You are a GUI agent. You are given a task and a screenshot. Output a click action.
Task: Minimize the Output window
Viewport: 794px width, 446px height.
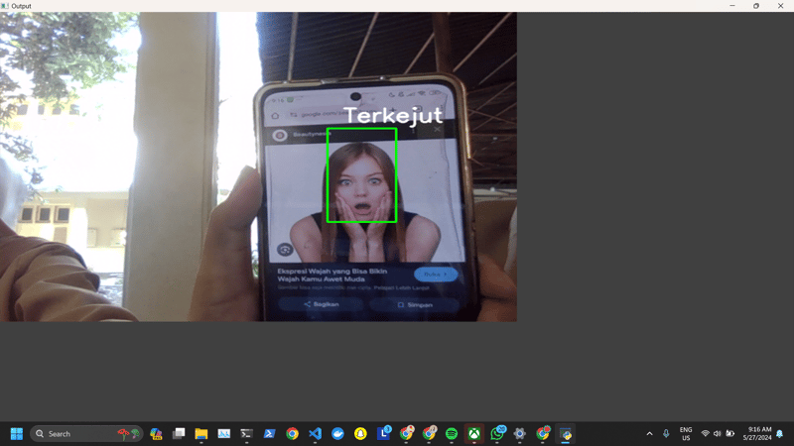(x=732, y=6)
